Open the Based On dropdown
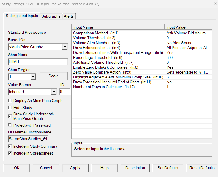 tap(65, 47)
